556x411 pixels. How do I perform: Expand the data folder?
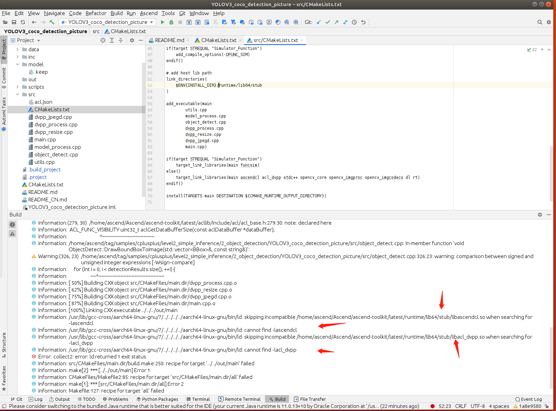(17, 49)
